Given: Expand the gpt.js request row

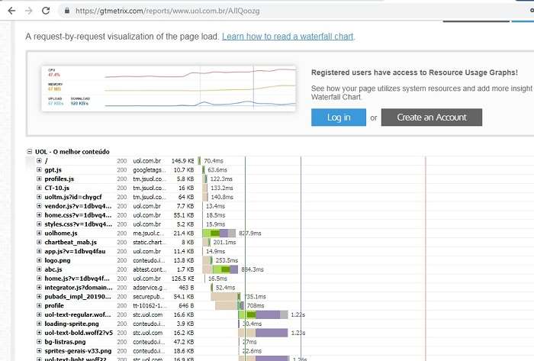Looking at the screenshot, I should point(39,169).
